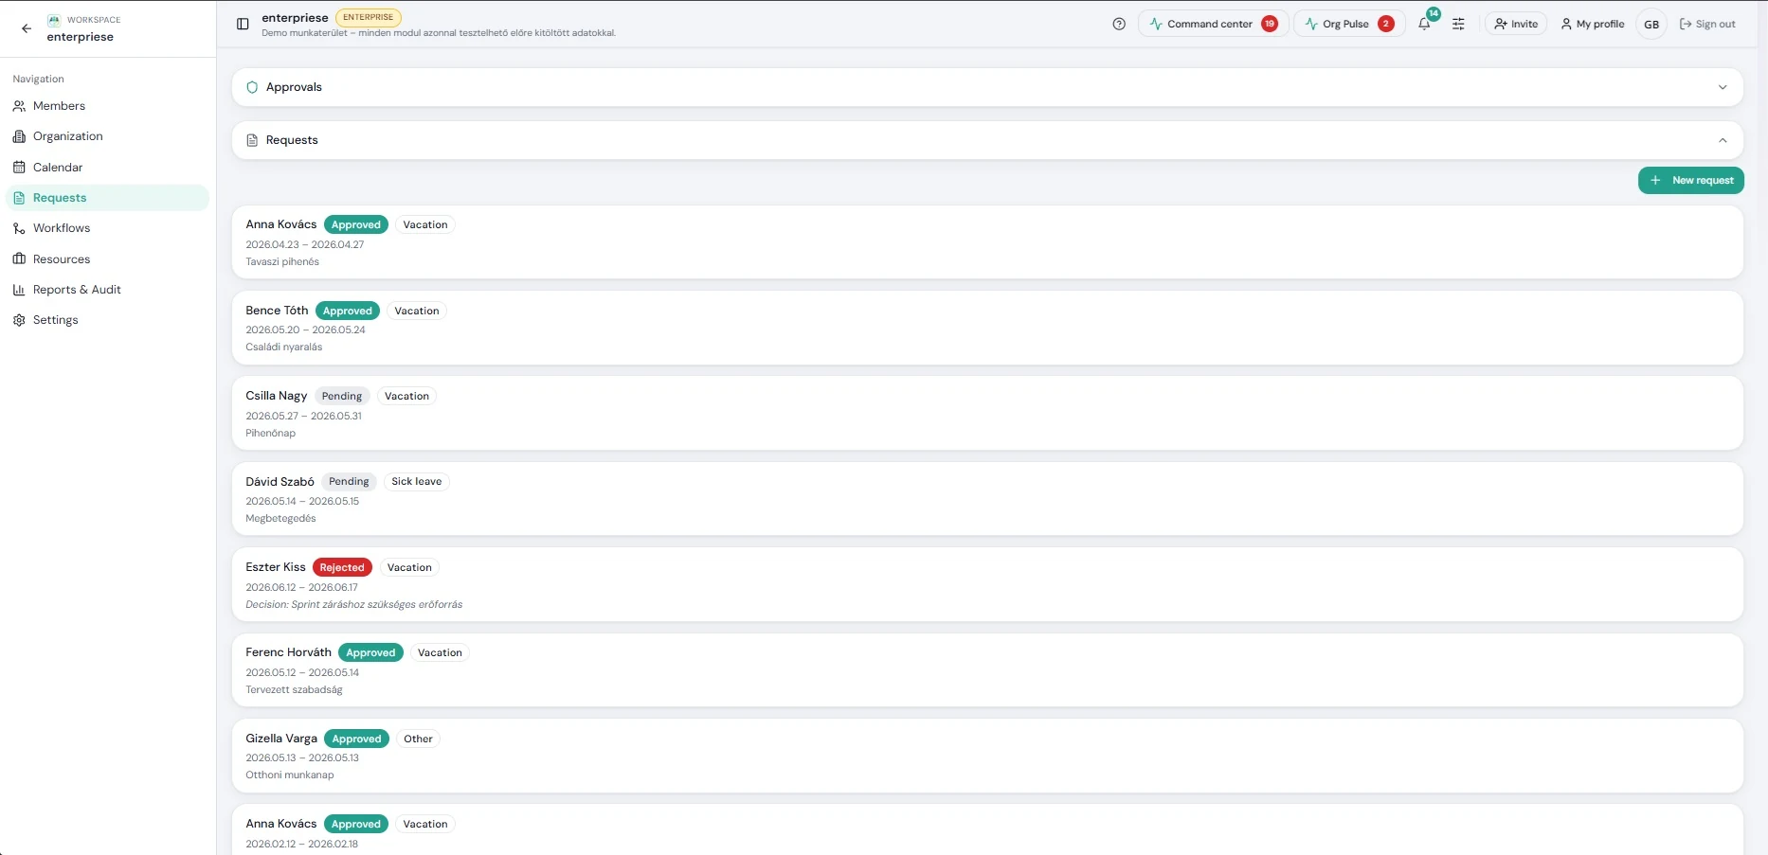Click the Invite button

click(x=1516, y=24)
